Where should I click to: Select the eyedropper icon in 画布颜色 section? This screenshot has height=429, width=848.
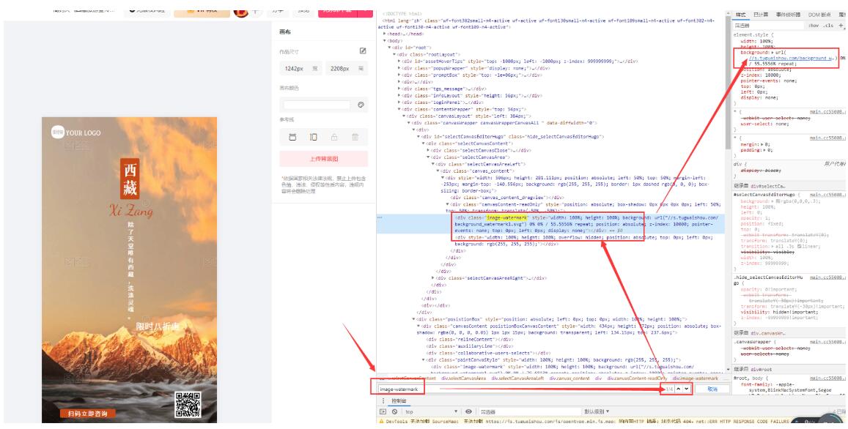tap(361, 105)
